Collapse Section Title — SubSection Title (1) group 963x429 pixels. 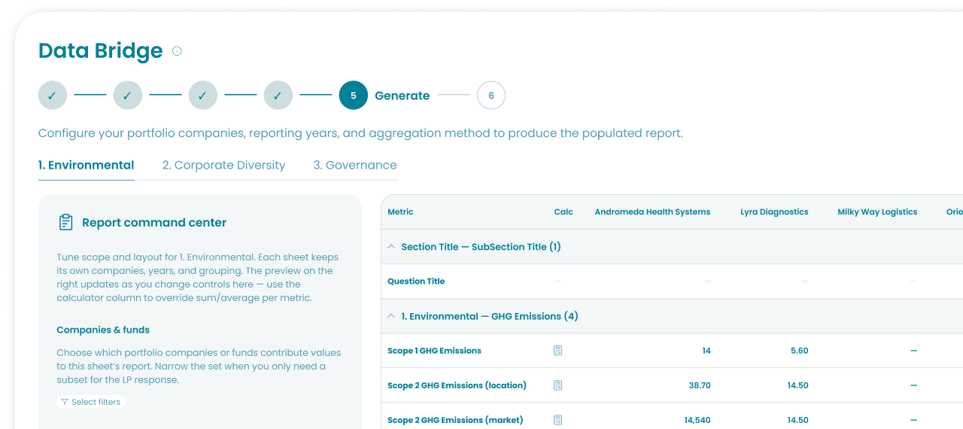tap(391, 247)
